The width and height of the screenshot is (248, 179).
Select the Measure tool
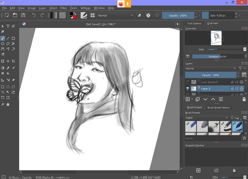point(8,80)
